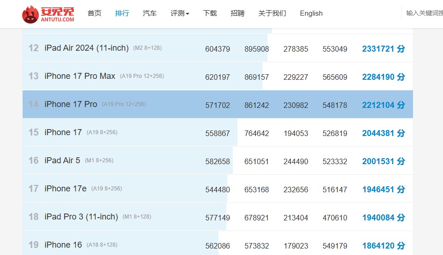
Task: Click rank number 16
Action: tap(33, 160)
